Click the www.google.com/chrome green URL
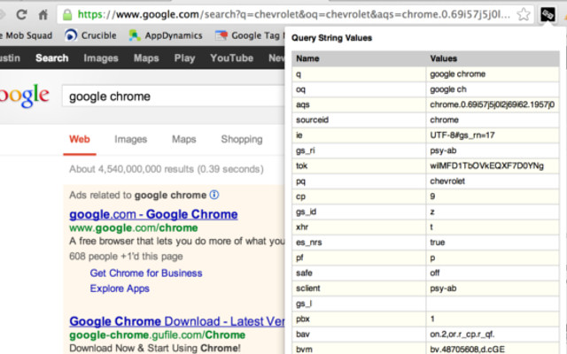This screenshot has width=567, height=354. [x=134, y=228]
